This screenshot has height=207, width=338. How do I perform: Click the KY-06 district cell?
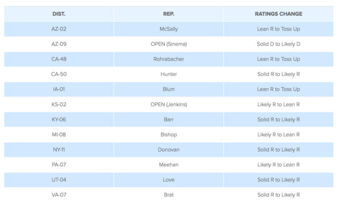[x=59, y=119]
